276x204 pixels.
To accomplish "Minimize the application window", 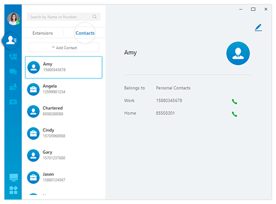I will (x=241, y=9).
